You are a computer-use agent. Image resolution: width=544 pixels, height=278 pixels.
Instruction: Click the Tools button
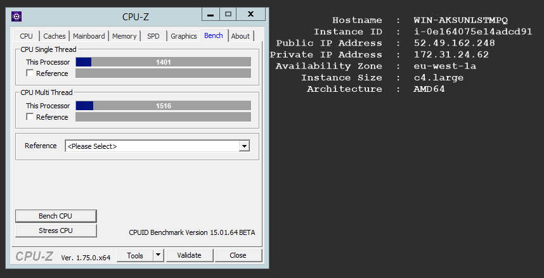pyautogui.click(x=135, y=255)
